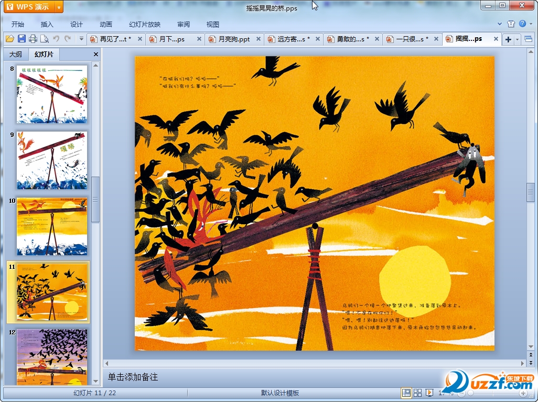Close the active 摇摇...ps document tab
538x402 pixels.
tap(496, 39)
